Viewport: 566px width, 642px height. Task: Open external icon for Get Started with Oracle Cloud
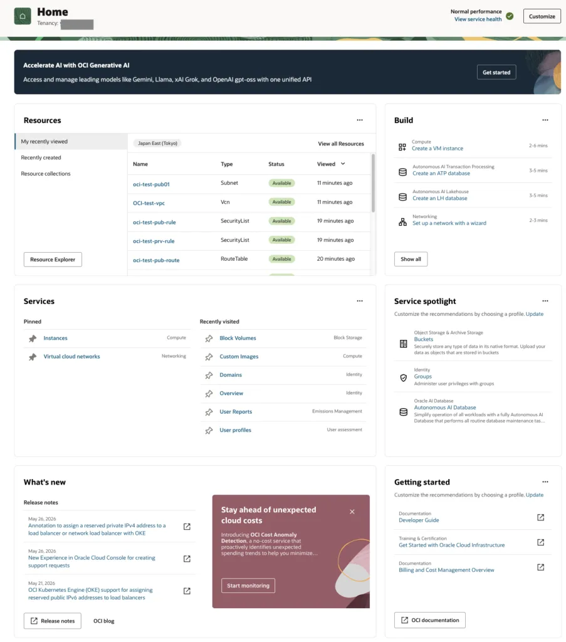(x=541, y=542)
